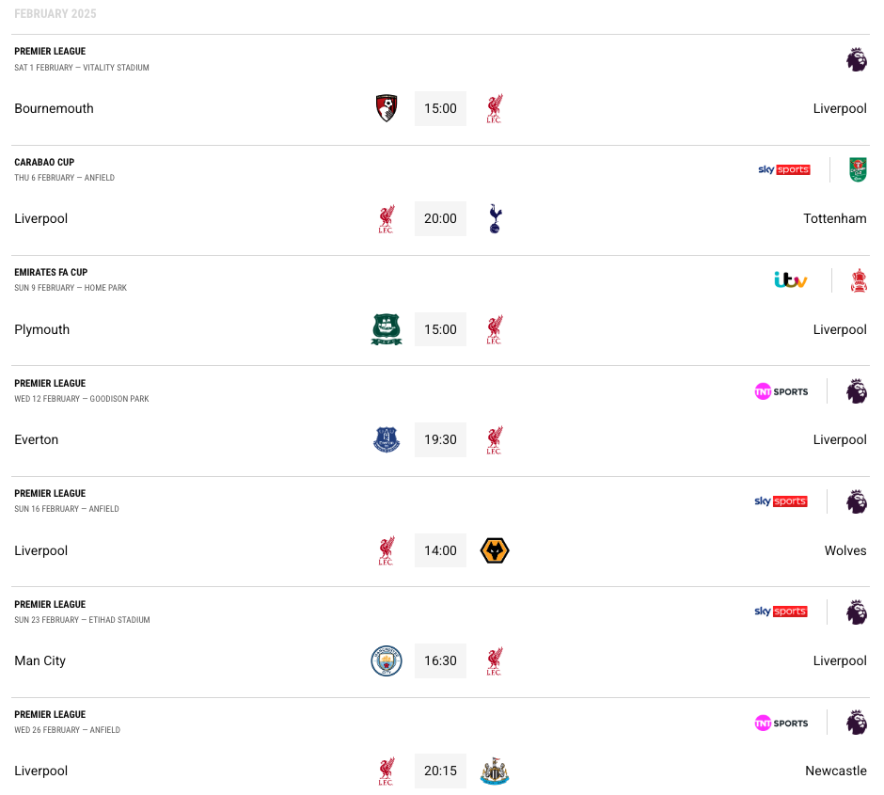
Task: Click the Tottenham Hotspur crest
Action: tap(495, 219)
